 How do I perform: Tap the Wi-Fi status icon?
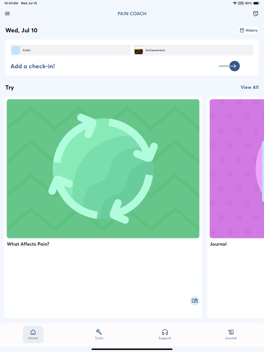coord(234,3)
